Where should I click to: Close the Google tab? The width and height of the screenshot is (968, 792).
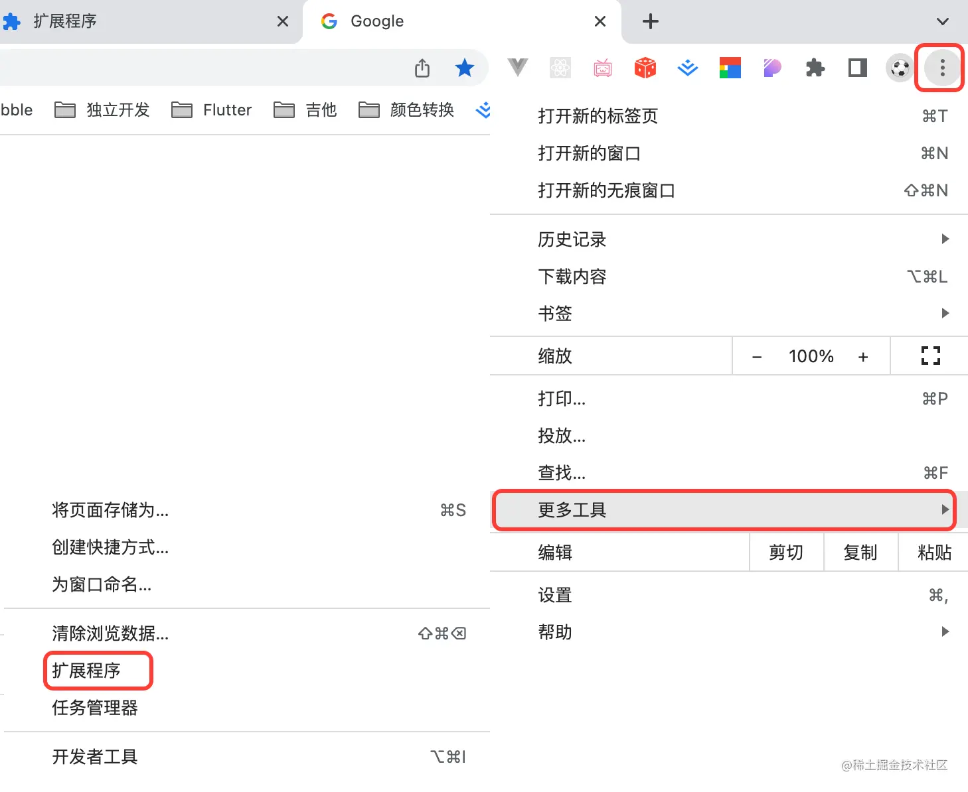click(x=600, y=21)
